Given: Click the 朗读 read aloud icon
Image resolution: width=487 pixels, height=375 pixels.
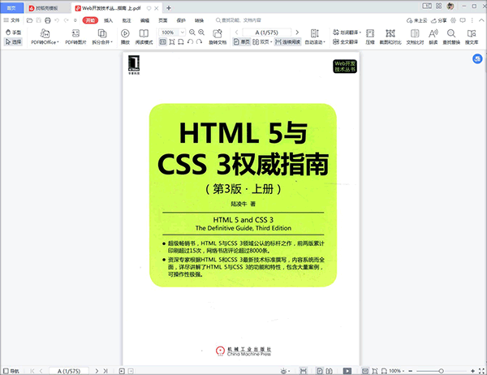Looking at the screenshot, I should [x=433, y=37].
